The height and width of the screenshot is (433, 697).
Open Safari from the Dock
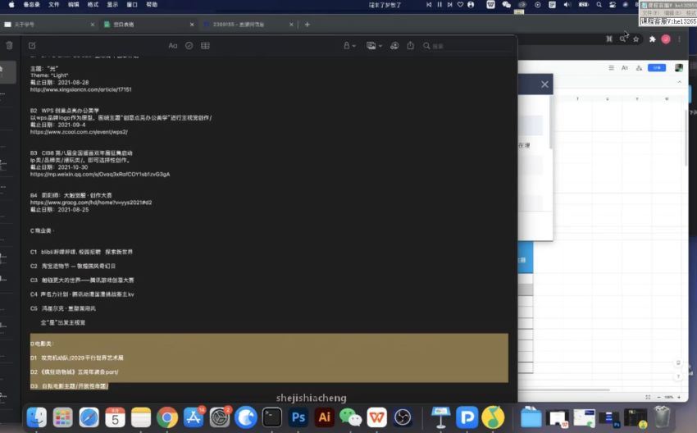tap(89, 418)
